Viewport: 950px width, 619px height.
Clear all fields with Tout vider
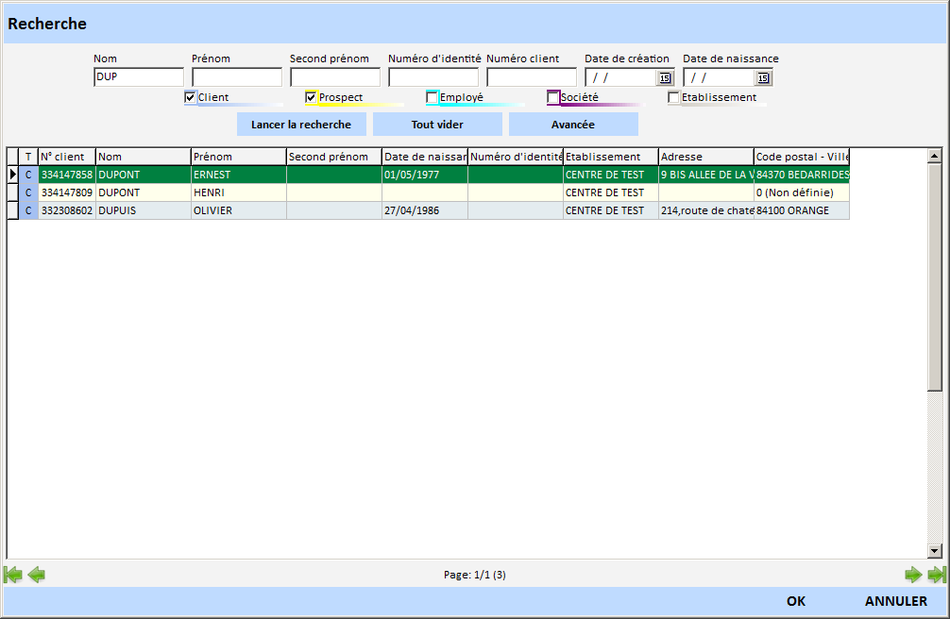click(x=437, y=125)
